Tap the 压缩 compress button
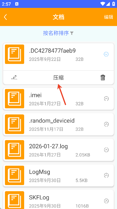The width and height of the screenshot is (117, 209). (58, 78)
